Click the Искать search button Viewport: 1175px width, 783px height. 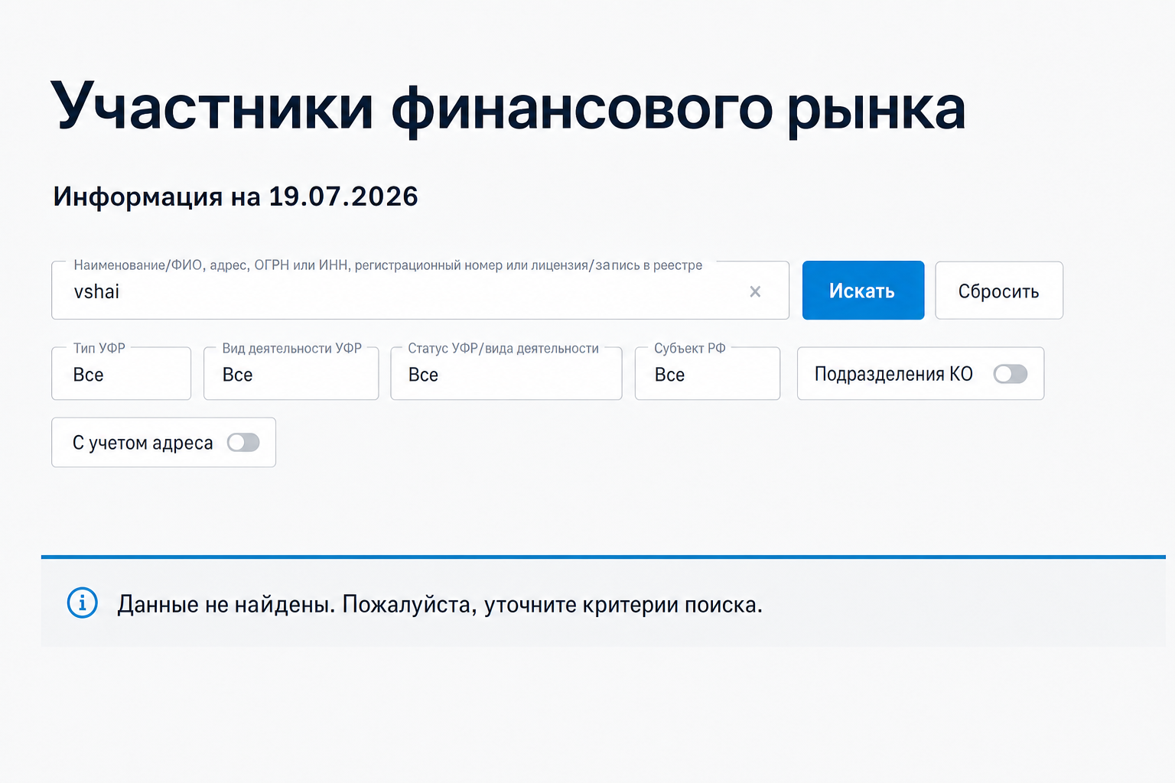click(863, 291)
